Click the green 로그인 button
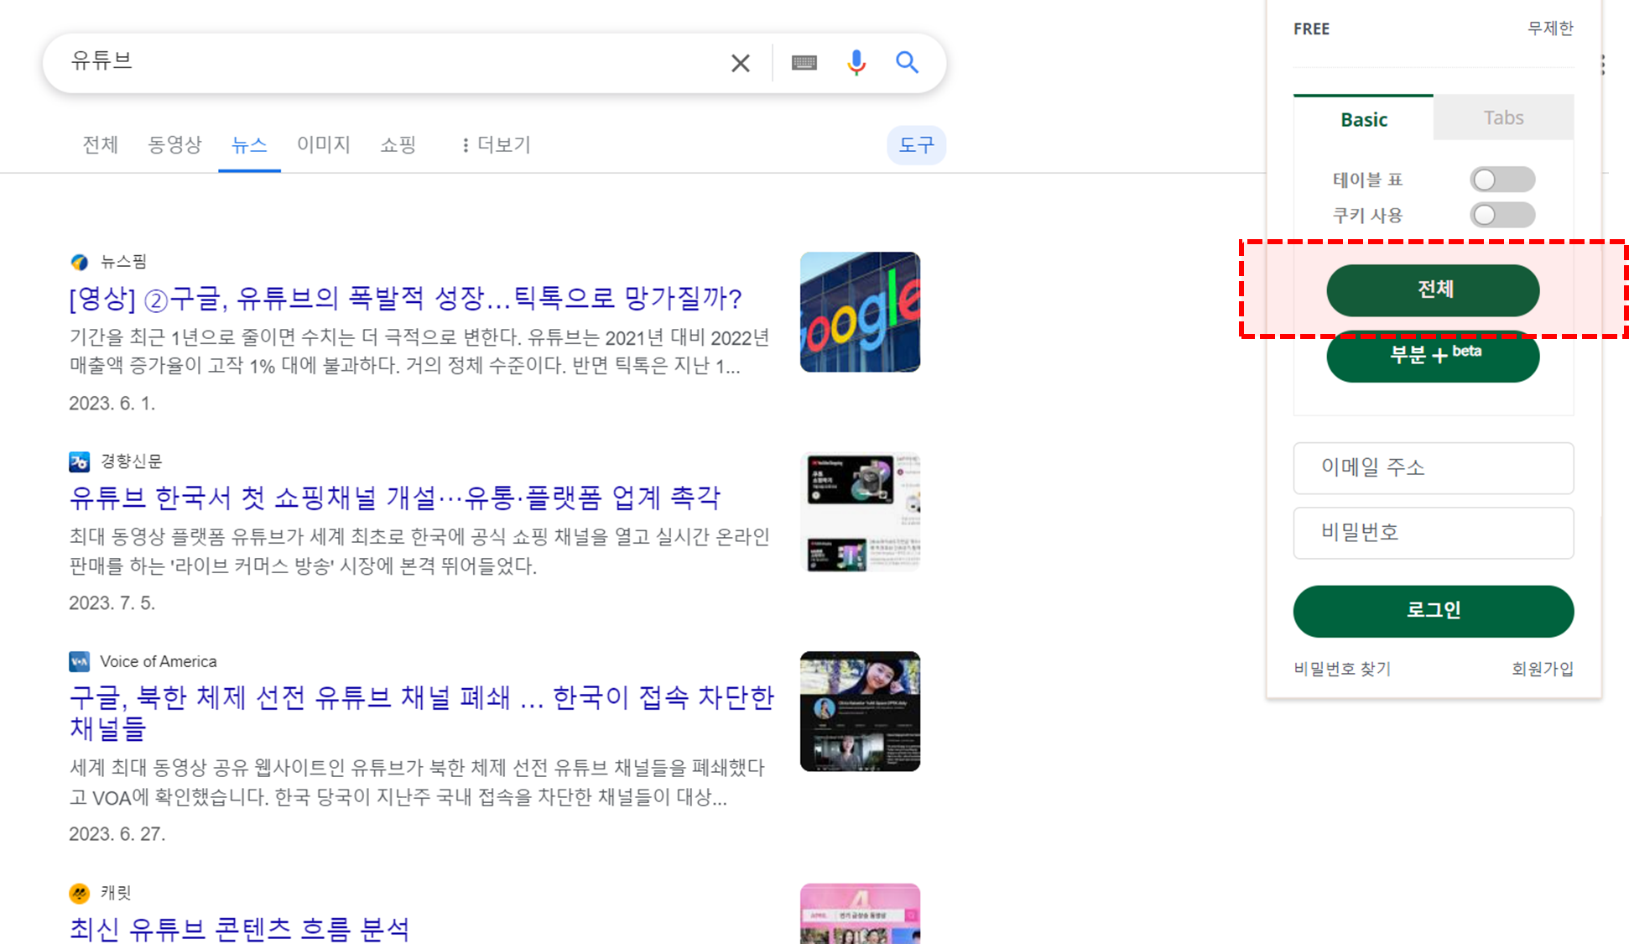This screenshot has width=1629, height=944. coord(1433,611)
